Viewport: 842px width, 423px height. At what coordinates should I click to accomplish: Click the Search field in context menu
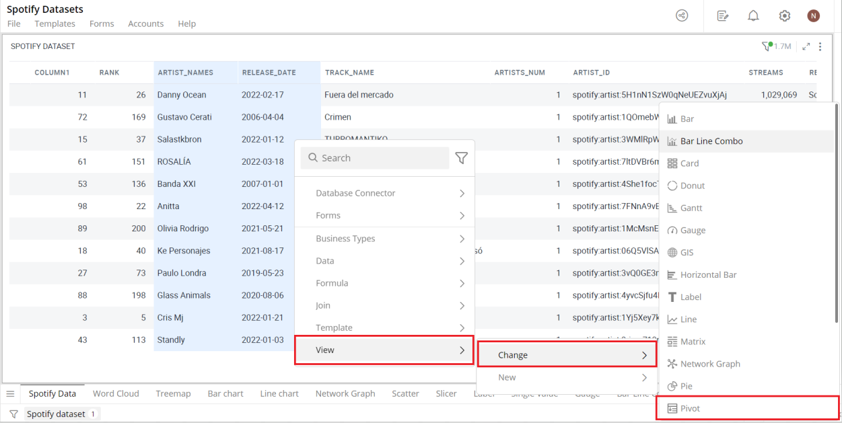pyautogui.click(x=375, y=158)
